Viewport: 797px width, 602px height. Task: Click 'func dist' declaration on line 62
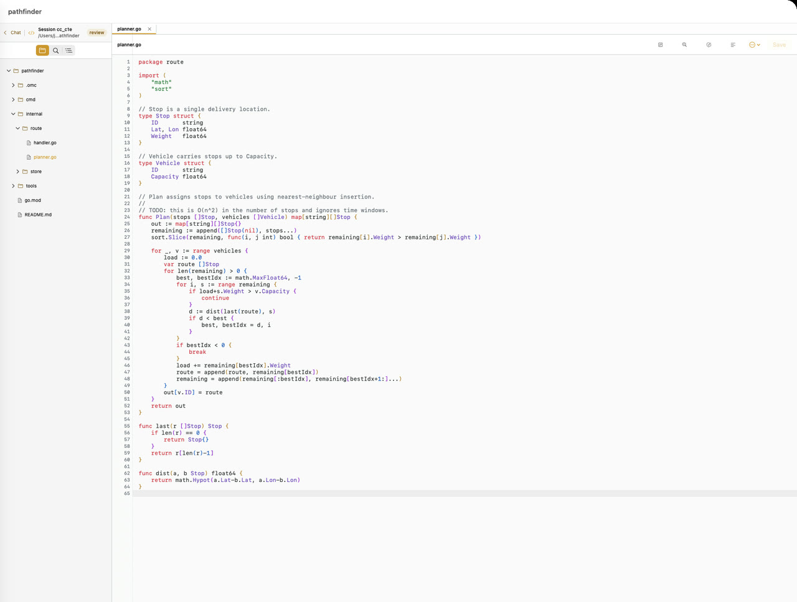coord(191,473)
